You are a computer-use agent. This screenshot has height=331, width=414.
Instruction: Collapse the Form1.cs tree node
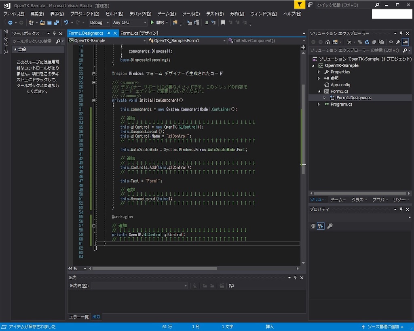[319, 92]
